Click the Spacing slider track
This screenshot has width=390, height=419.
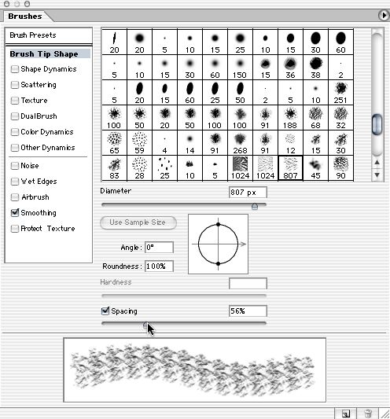pos(184,323)
